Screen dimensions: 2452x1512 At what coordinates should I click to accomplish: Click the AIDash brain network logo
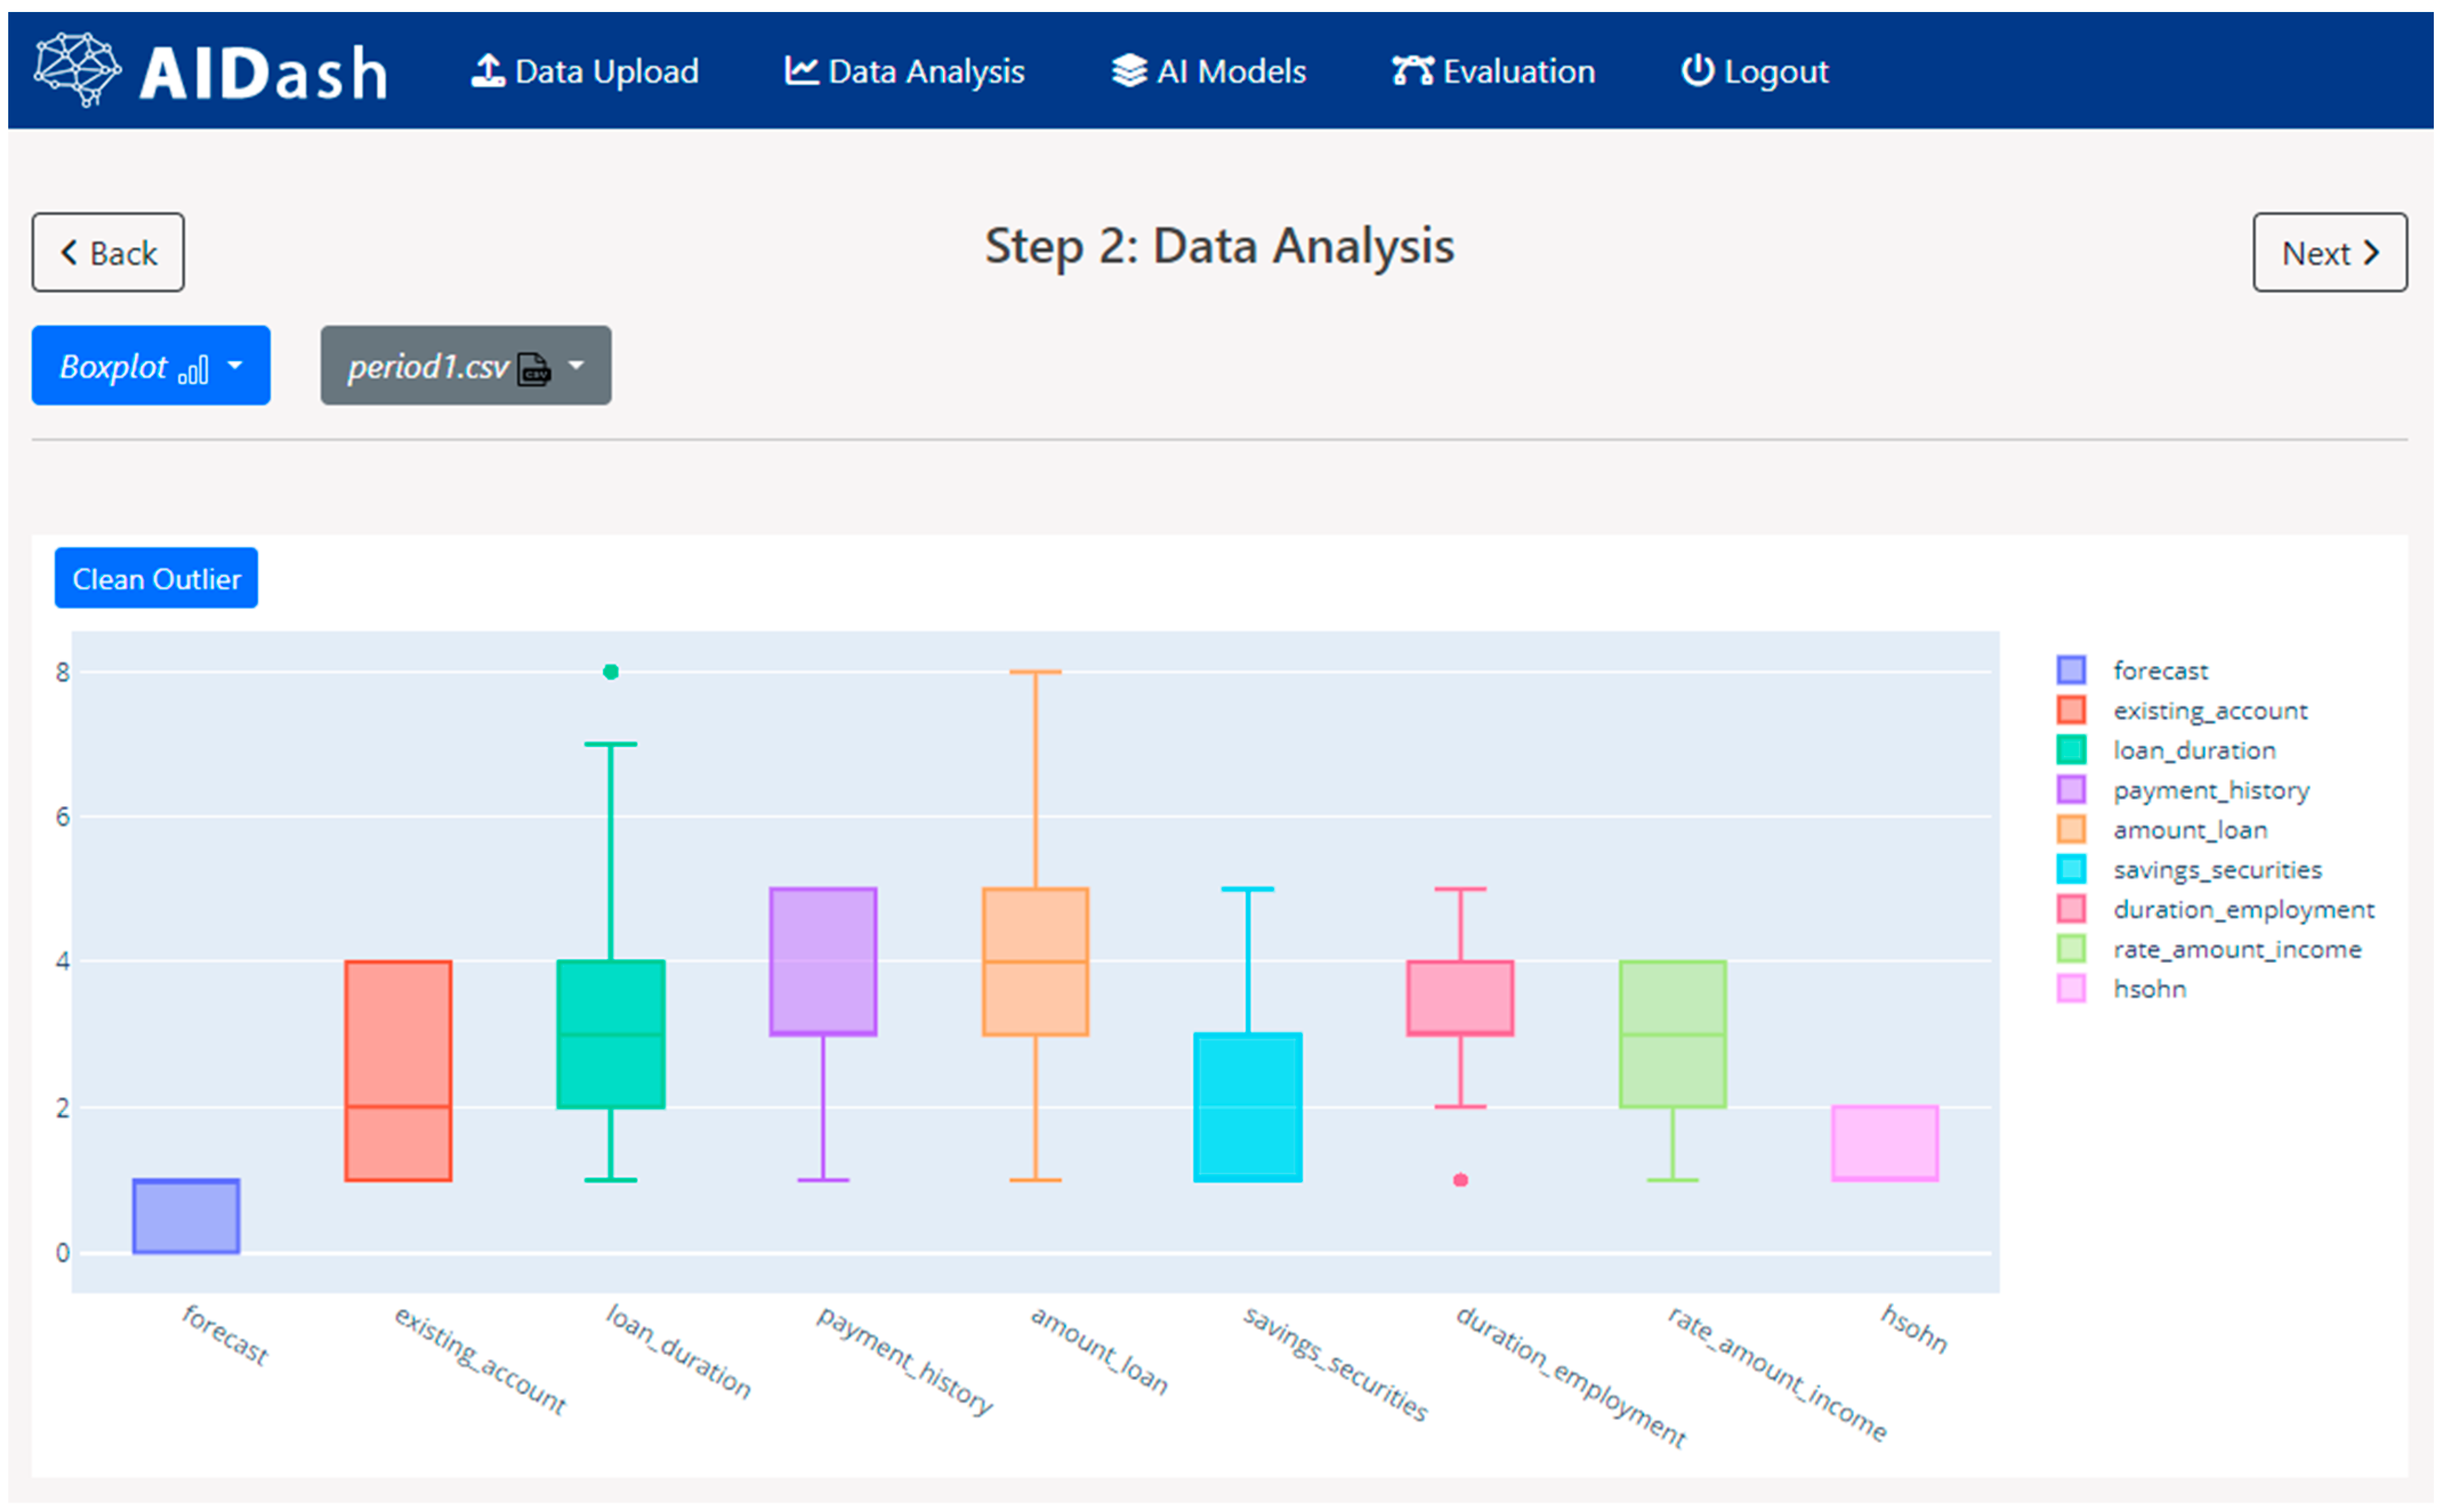tap(77, 69)
